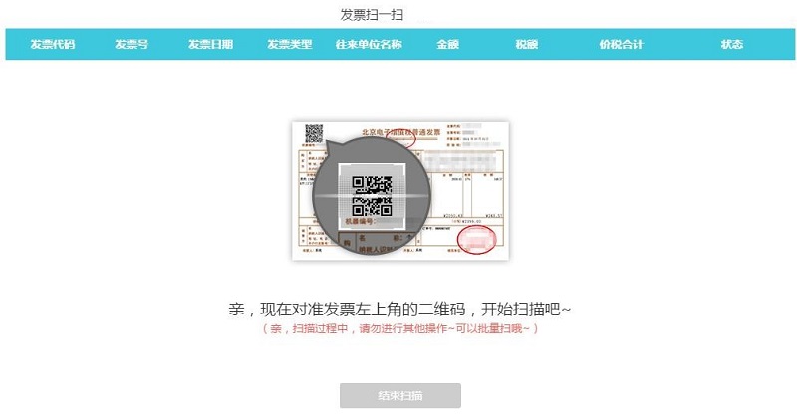Select the 金额 column header
Image resolution: width=797 pixels, height=417 pixels.
point(447,44)
